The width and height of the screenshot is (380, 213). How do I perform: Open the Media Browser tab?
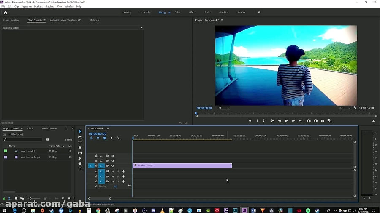point(49,128)
